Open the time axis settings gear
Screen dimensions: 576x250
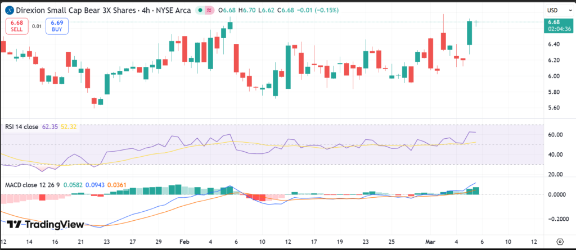559,242
